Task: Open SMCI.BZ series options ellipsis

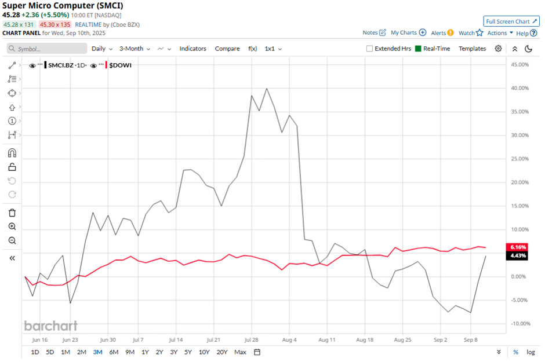Action: (40, 65)
